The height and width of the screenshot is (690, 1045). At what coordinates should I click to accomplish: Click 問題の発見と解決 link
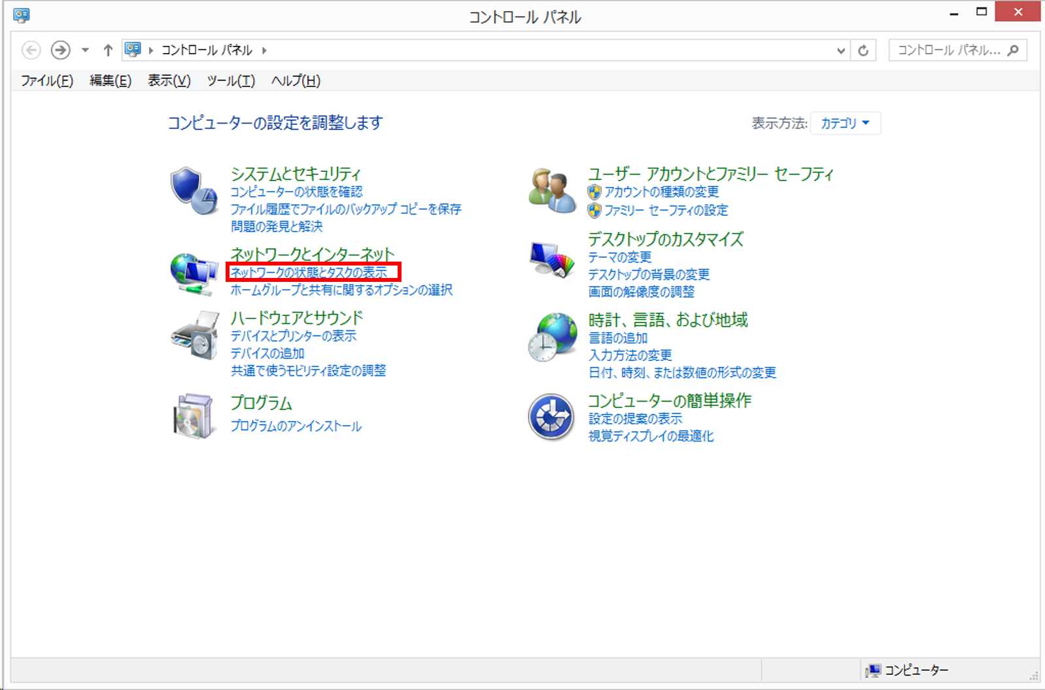[x=277, y=226]
